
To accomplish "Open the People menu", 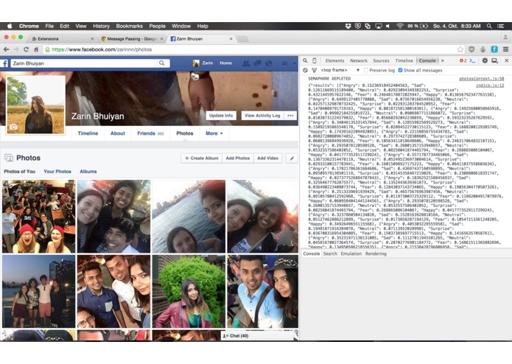I will pos(158,26).
